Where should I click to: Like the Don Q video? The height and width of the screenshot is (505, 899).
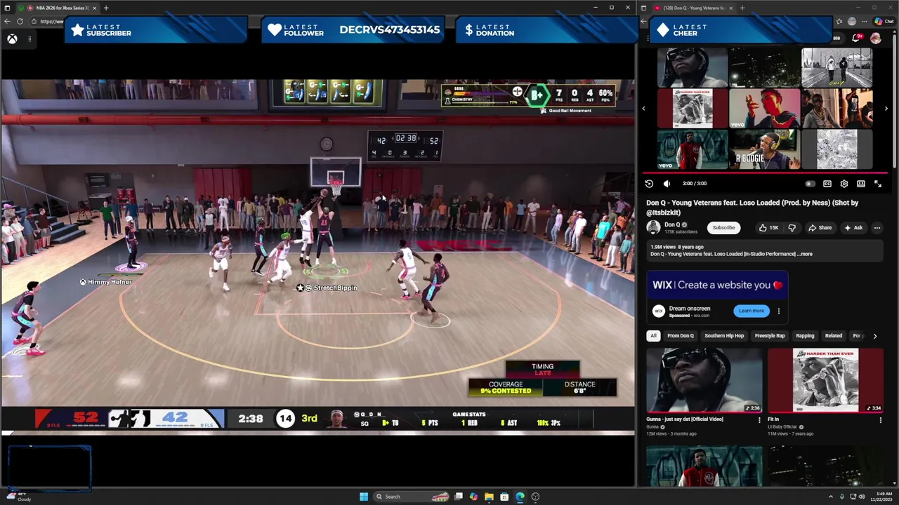(768, 227)
